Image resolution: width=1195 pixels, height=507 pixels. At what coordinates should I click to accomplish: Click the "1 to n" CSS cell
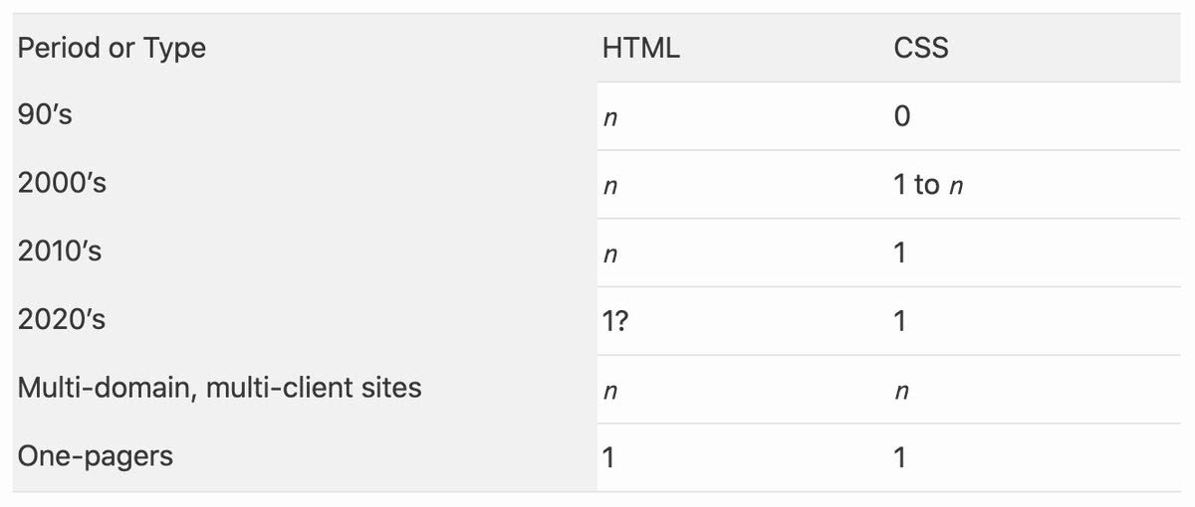(x=927, y=186)
